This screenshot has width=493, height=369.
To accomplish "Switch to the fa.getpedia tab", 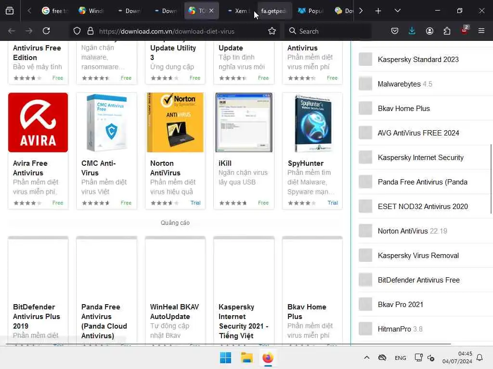I will point(274,11).
